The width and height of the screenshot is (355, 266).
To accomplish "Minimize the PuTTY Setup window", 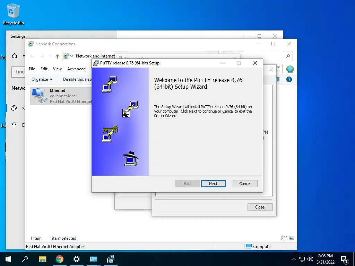I will pyautogui.click(x=223, y=63).
